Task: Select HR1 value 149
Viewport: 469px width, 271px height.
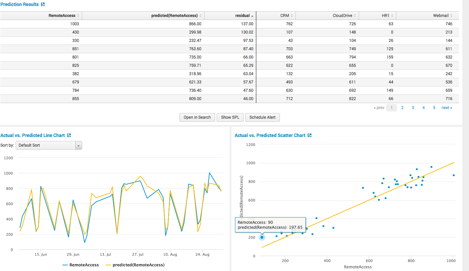Action: (x=390, y=90)
